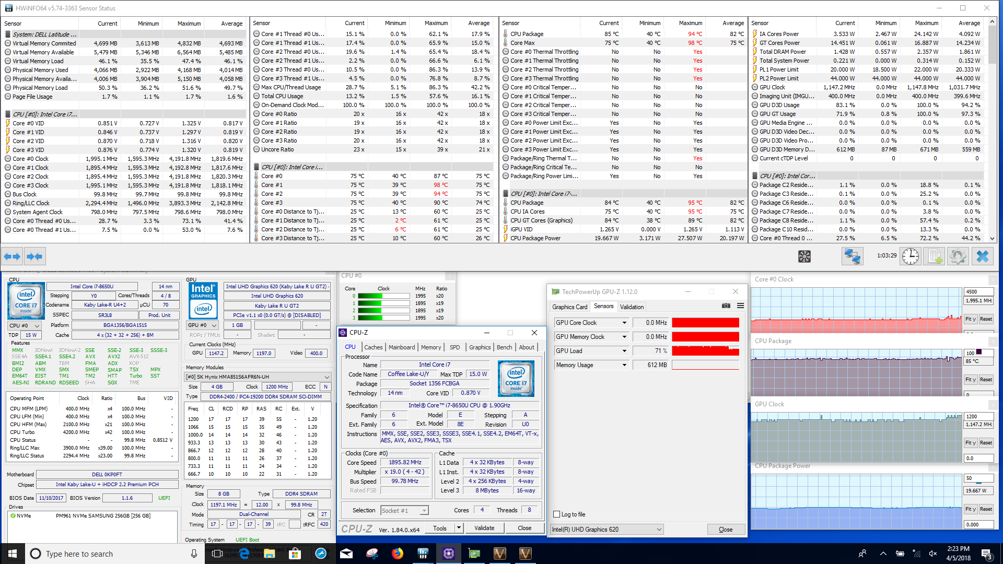1003x564 pixels.
Task: Expand the SK Hynix memory module dropdown
Action: (327, 377)
